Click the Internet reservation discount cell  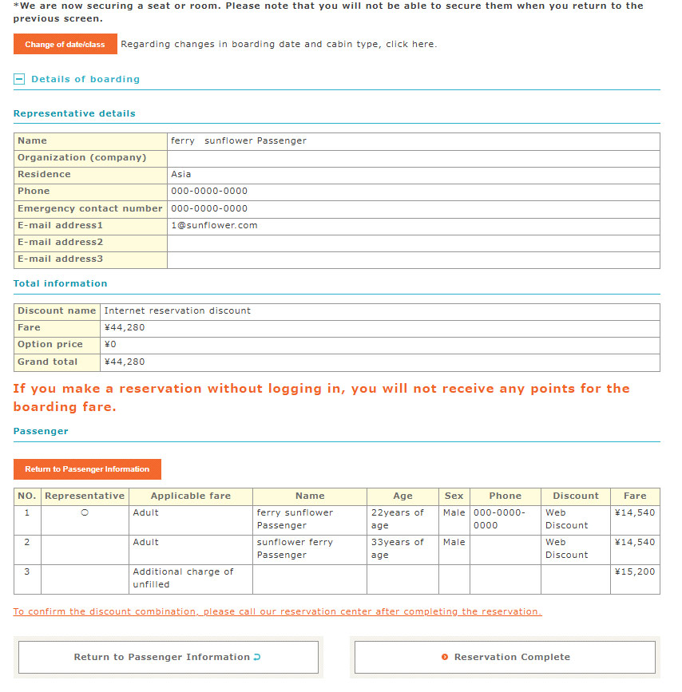coord(177,310)
